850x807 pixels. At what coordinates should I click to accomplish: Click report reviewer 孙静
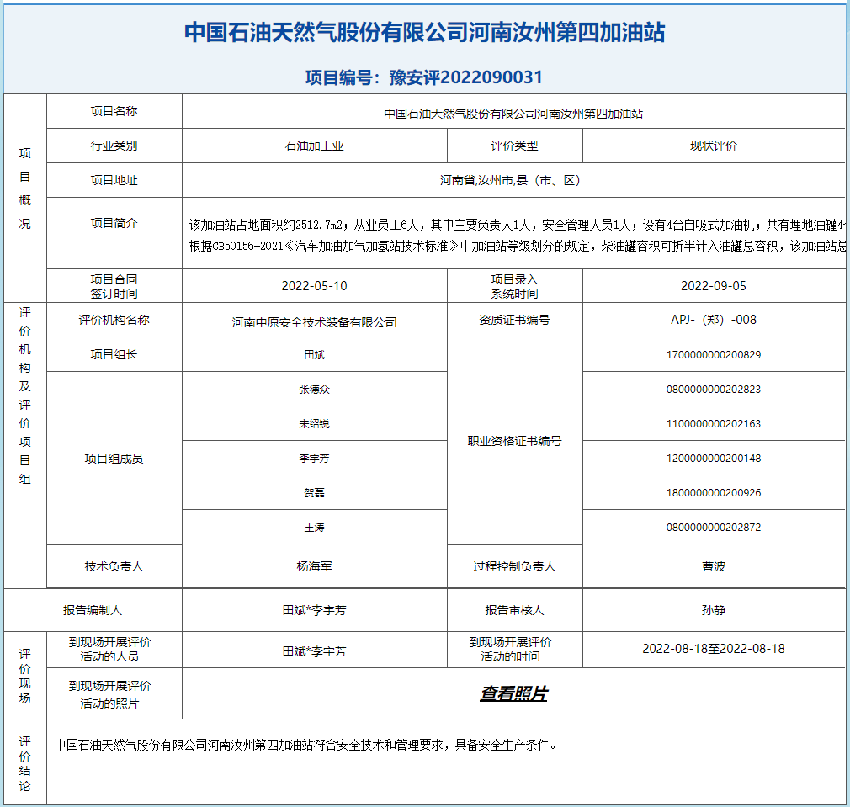(x=714, y=610)
